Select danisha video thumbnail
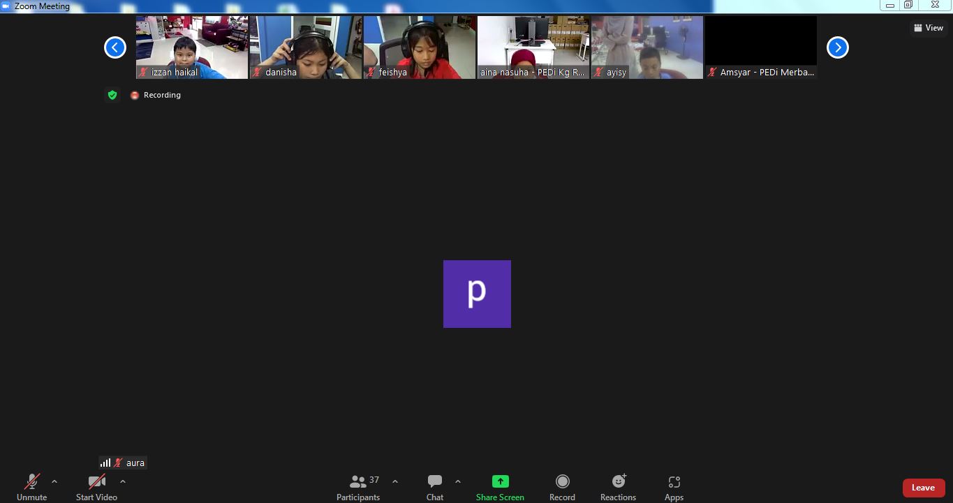This screenshot has height=503, width=953. 306,47
